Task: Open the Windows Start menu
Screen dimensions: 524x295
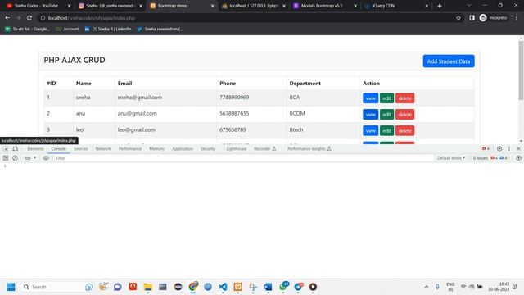Action: pyautogui.click(x=11, y=287)
